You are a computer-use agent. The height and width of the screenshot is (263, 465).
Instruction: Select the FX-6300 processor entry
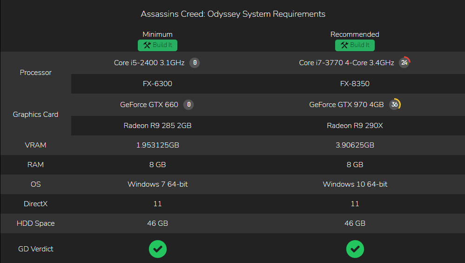coord(157,84)
